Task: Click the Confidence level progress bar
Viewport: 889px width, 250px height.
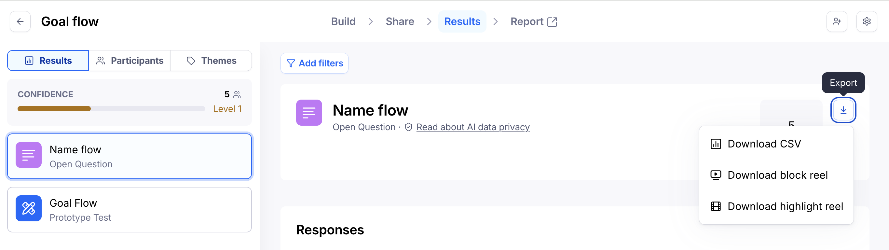Action: [111, 109]
